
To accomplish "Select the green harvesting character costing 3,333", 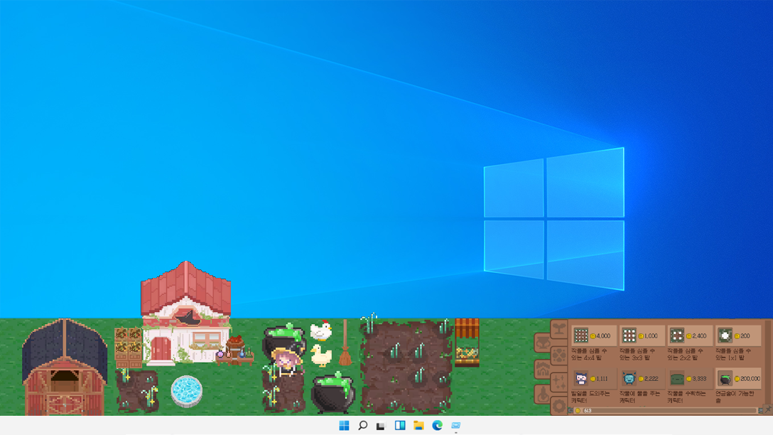I will [690, 379].
